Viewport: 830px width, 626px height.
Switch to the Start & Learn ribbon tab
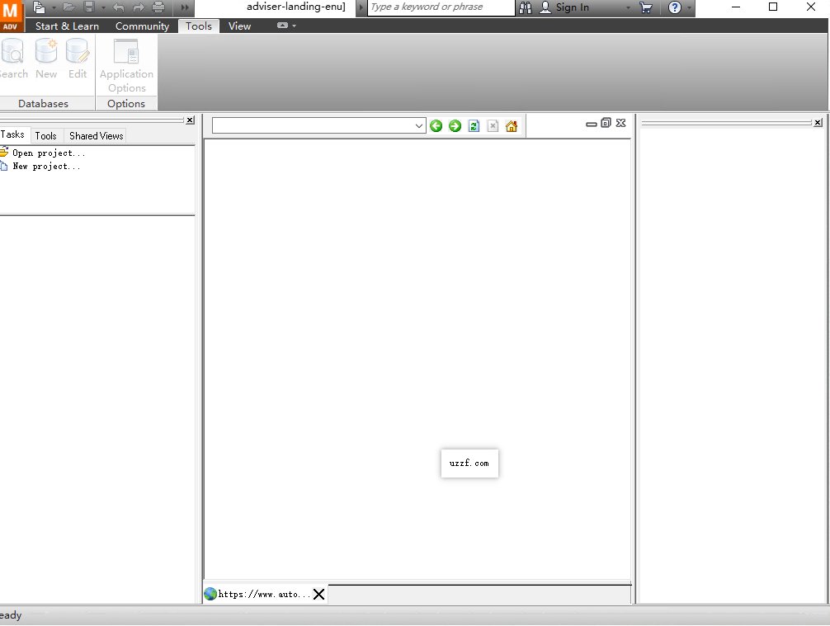[x=67, y=26]
